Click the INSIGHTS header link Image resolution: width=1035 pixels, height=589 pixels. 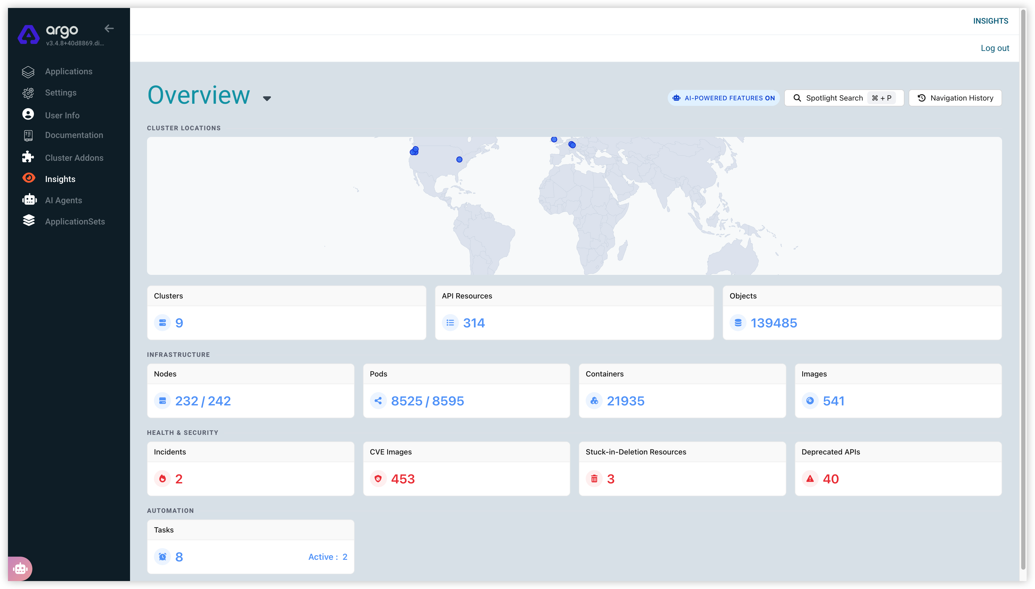point(990,21)
